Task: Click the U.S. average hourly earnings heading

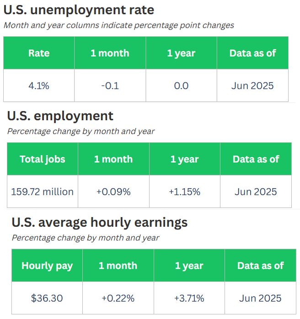Action: 100,223
